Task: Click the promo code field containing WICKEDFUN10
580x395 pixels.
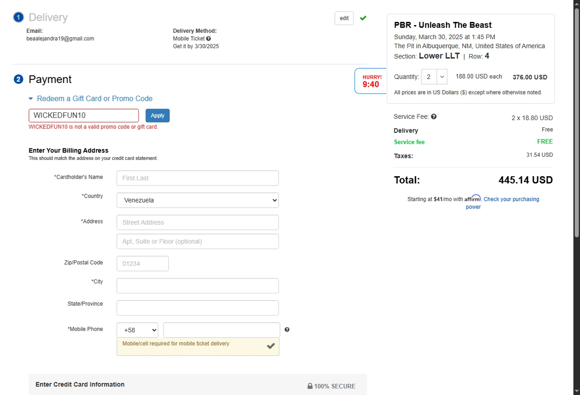Action: pos(84,115)
